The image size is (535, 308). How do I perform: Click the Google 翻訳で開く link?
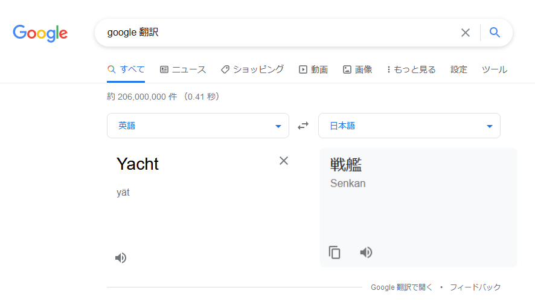pos(401,287)
